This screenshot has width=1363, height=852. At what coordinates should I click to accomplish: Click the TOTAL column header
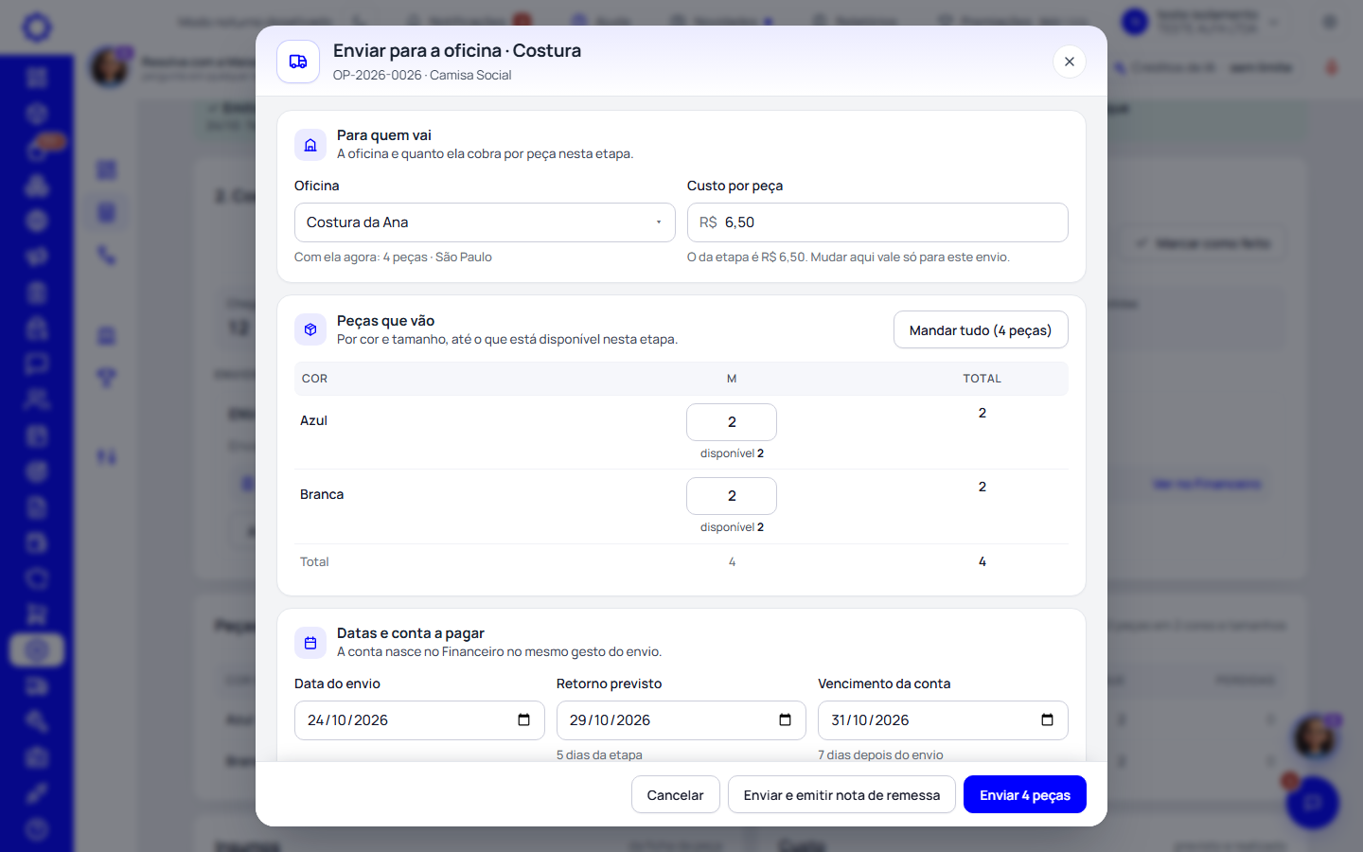982,379
